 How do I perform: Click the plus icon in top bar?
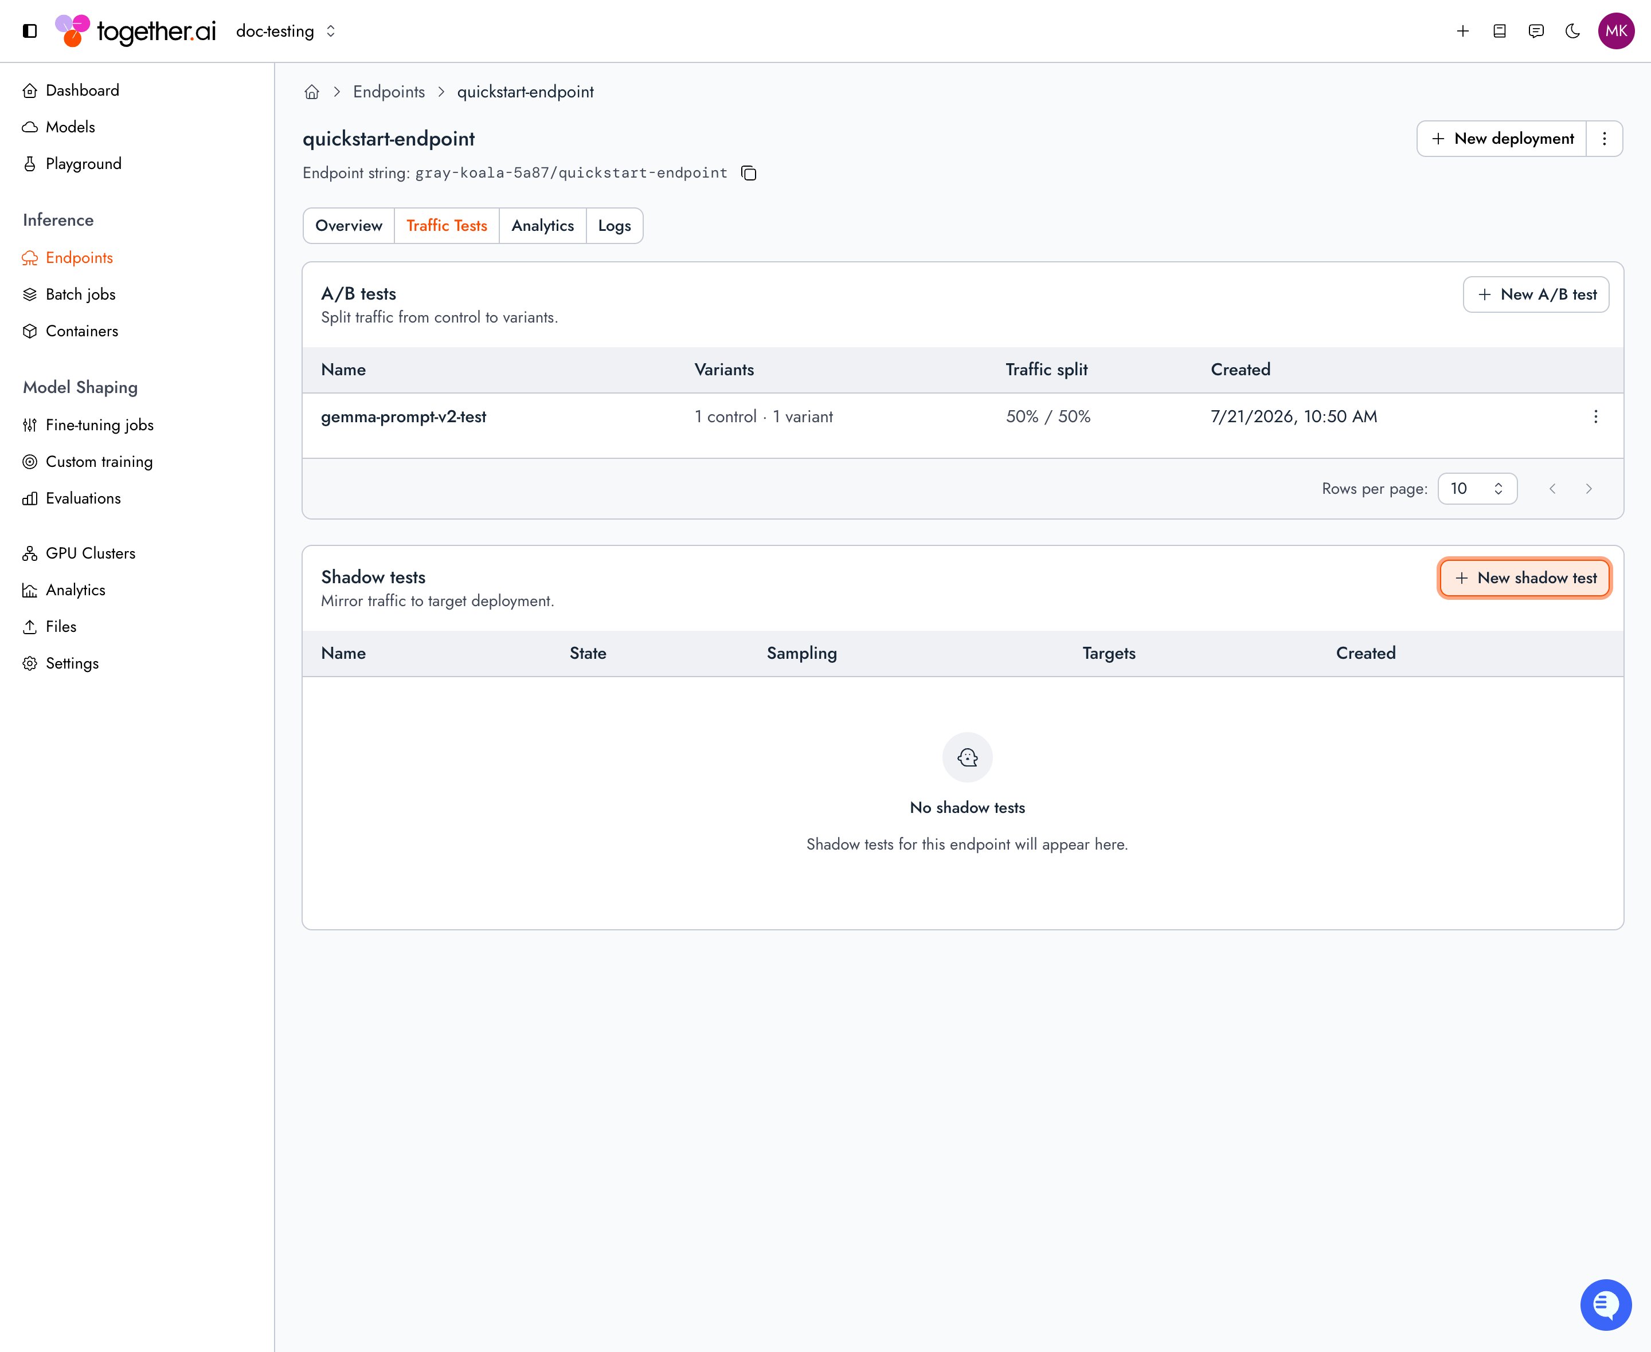[x=1462, y=31]
